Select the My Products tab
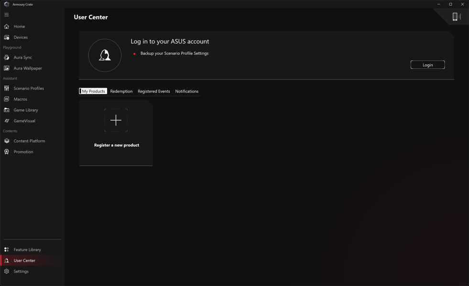This screenshot has width=469, height=286. click(93, 91)
